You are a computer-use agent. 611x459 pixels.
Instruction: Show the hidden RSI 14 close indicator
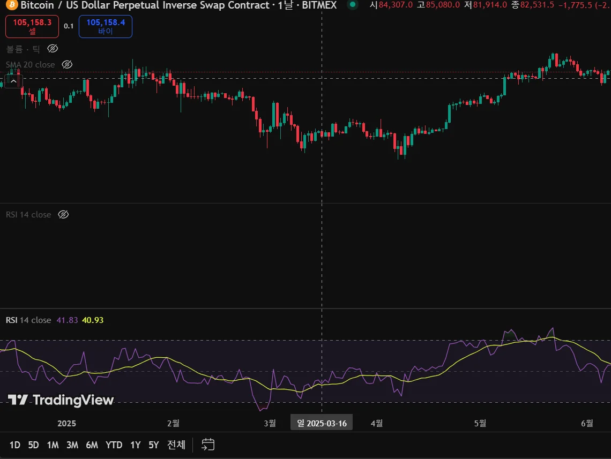click(x=63, y=215)
